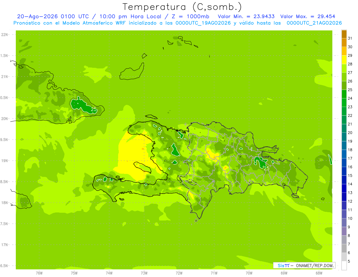Click the '69W' longitude label

[x=284, y=273]
